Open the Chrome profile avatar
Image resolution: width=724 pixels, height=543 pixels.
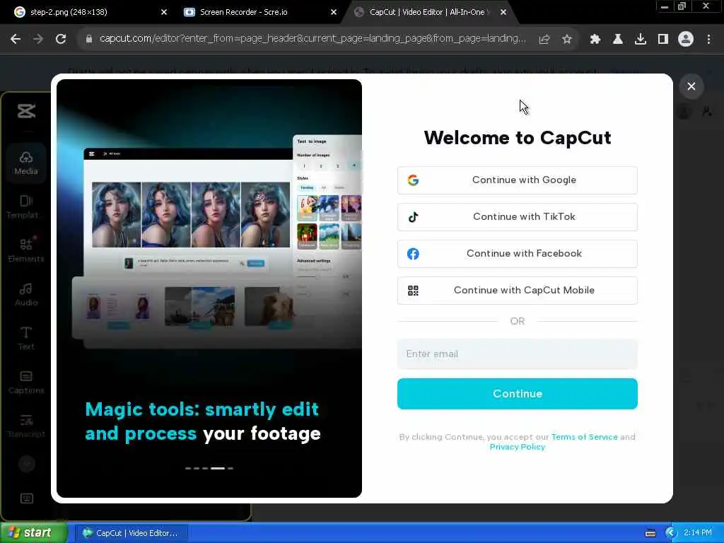tap(686, 40)
